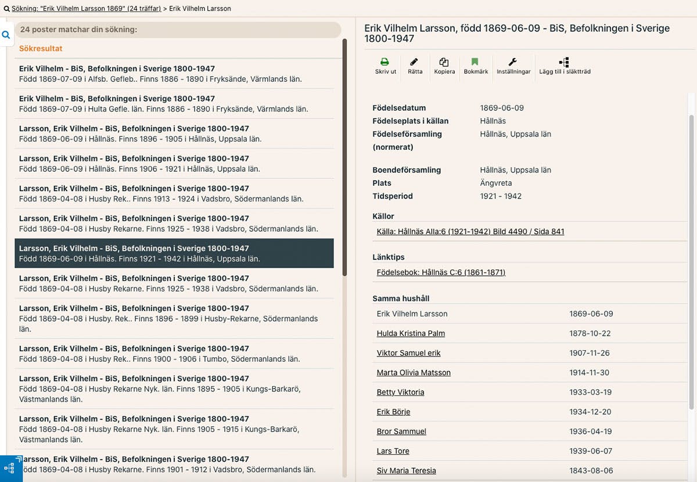
Task: Open Inställningar wrench icon
Action: (513, 62)
